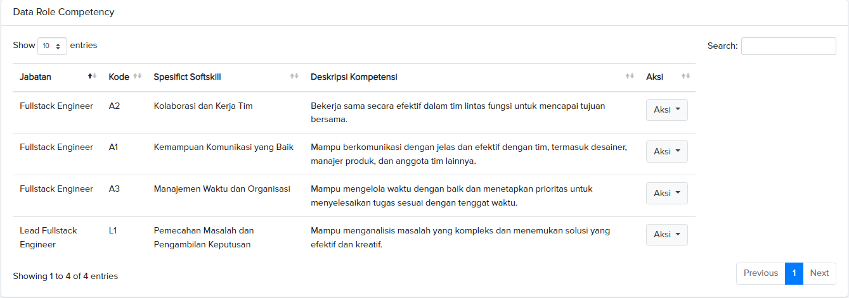This screenshot has width=849, height=298.
Task: Go to the Previous page
Action: click(x=760, y=273)
